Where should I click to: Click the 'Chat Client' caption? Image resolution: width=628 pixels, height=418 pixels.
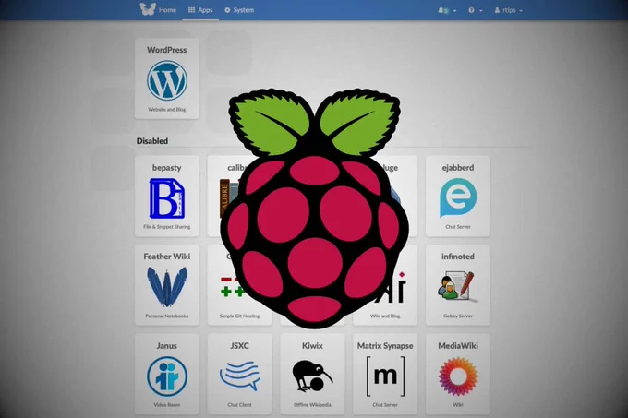pyautogui.click(x=239, y=405)
